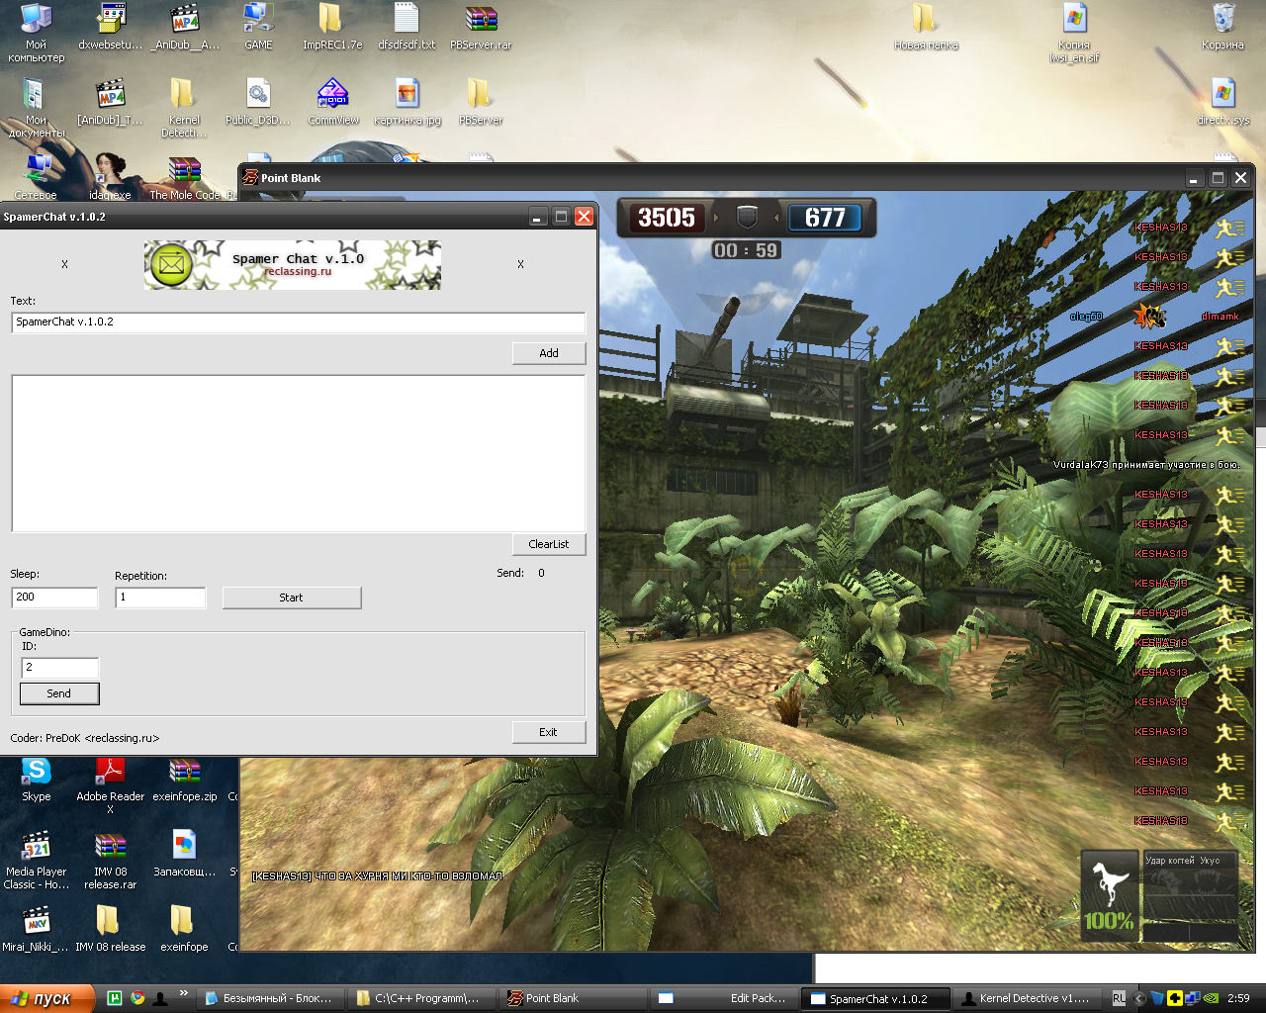The image size is (1266, 1013).
Task: Click the Vurdalak73 join notification text
Action: click(1146, 464)
